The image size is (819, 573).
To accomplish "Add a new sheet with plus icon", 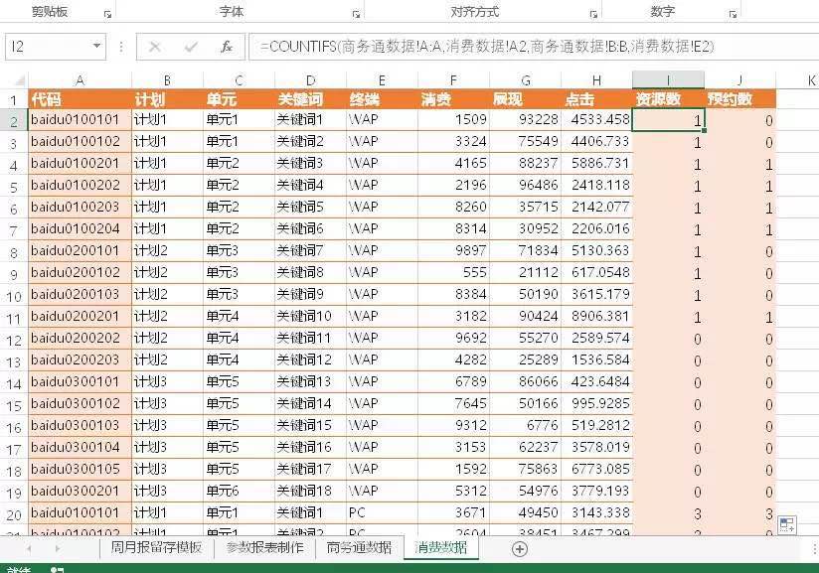I will click(x=519, y=548).
